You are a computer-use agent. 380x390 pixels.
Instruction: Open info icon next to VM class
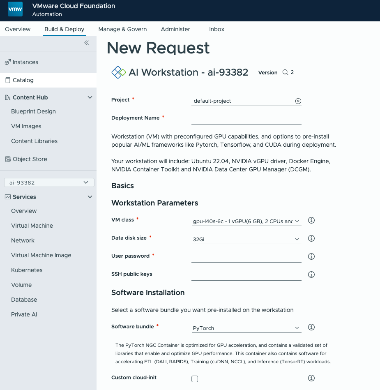tap(311, 220)
